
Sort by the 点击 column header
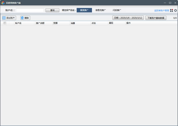click(94, 23)
